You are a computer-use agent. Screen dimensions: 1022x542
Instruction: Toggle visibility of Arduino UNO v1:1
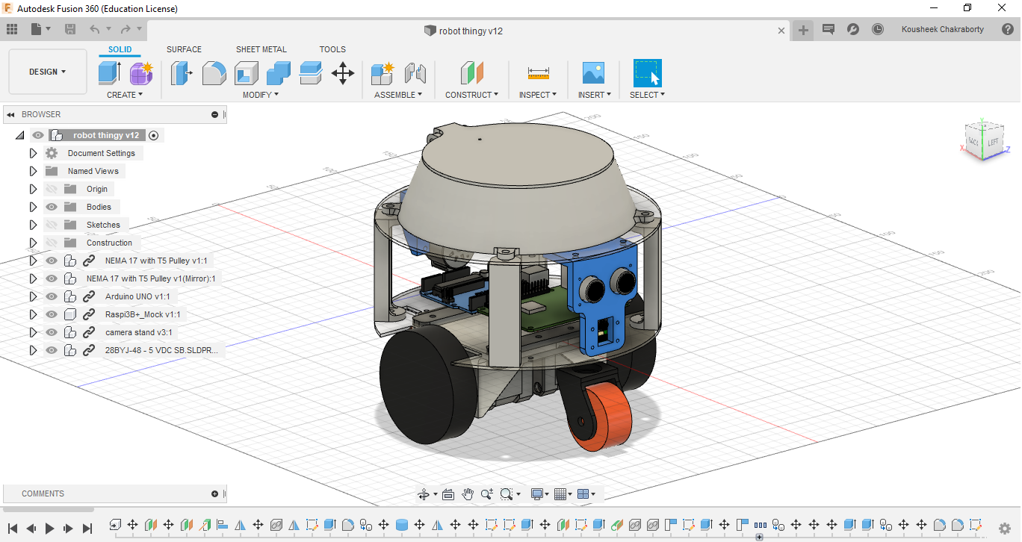click(x=52, y=296)
